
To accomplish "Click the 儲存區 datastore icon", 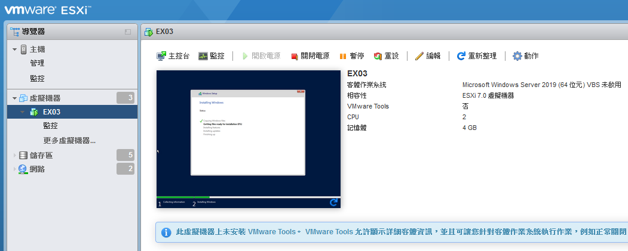I will point(23,156).
